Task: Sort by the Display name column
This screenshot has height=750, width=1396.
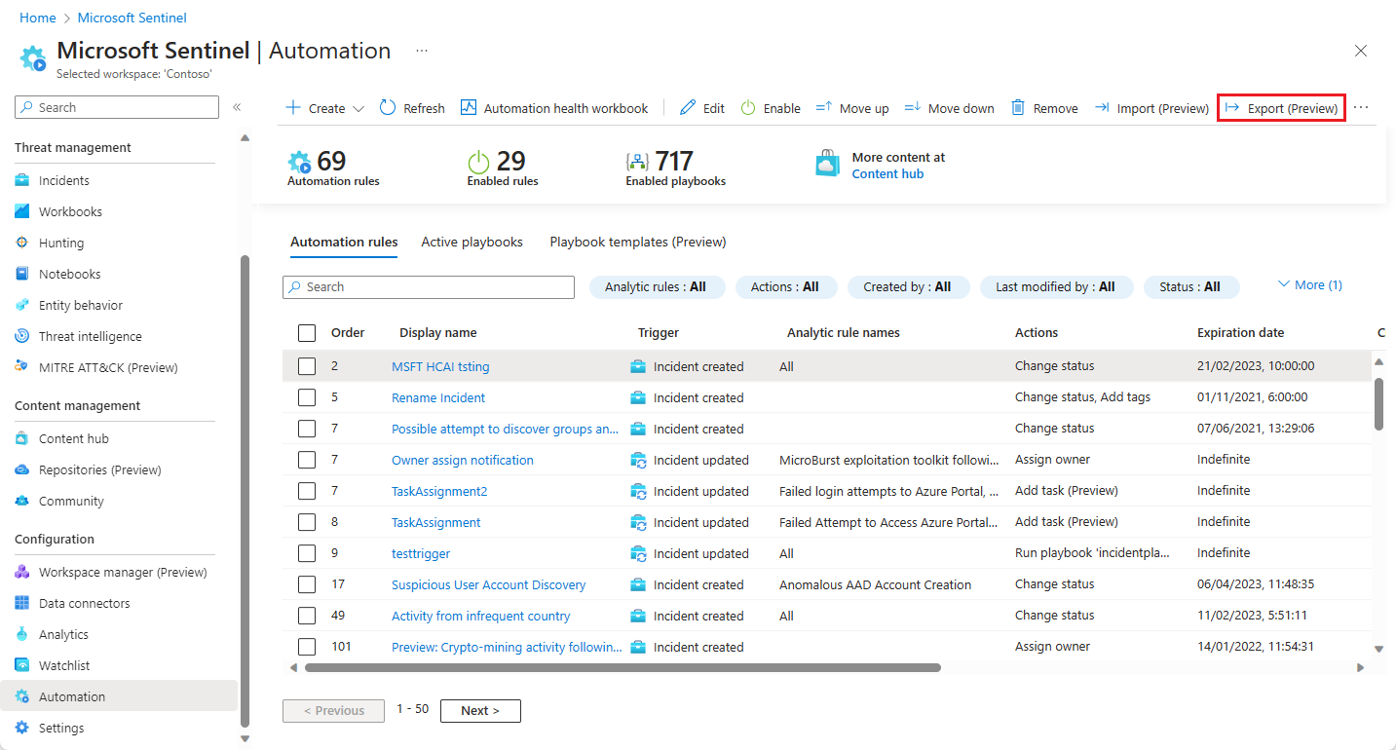Action: pyautogui.click(x=438, y=333)
